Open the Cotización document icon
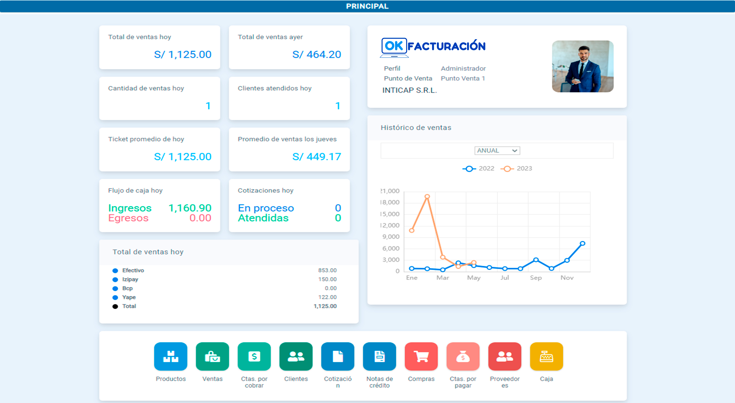Viewport: 735px width, 403px height. [x=338, y=356]
